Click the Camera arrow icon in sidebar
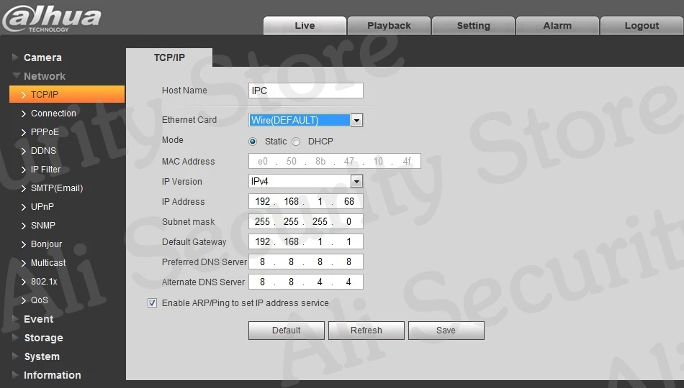 tap(15, 57)
